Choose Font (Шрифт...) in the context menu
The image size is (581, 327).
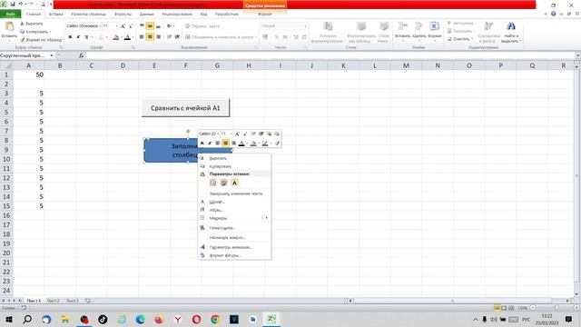(x=234, y=202)
